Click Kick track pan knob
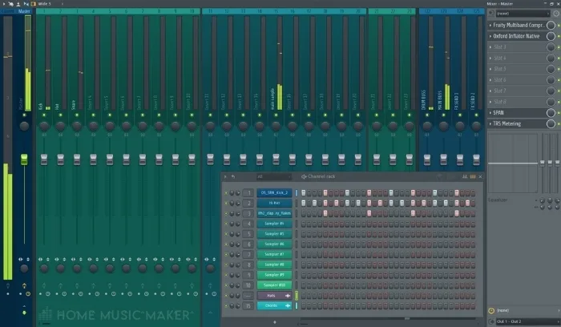 pyautogui.click(x=44, y=126)
